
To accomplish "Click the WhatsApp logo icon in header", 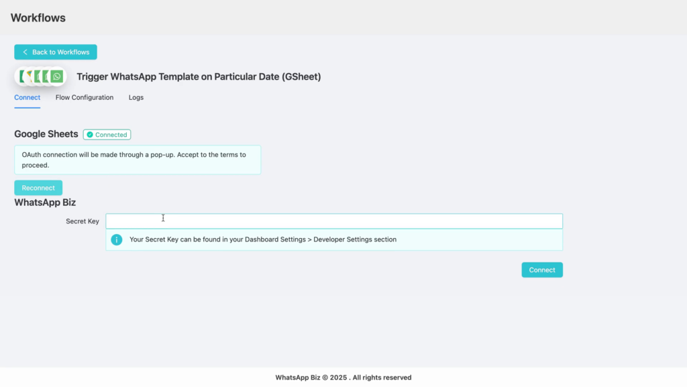I will [57, 76].
